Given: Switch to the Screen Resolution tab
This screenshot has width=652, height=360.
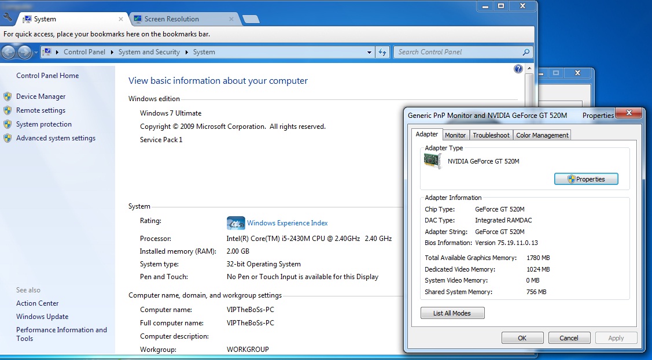Looking at the screenshot, I should coord(184,19).
